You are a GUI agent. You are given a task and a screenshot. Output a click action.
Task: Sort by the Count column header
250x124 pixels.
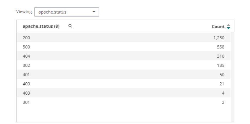218,26
